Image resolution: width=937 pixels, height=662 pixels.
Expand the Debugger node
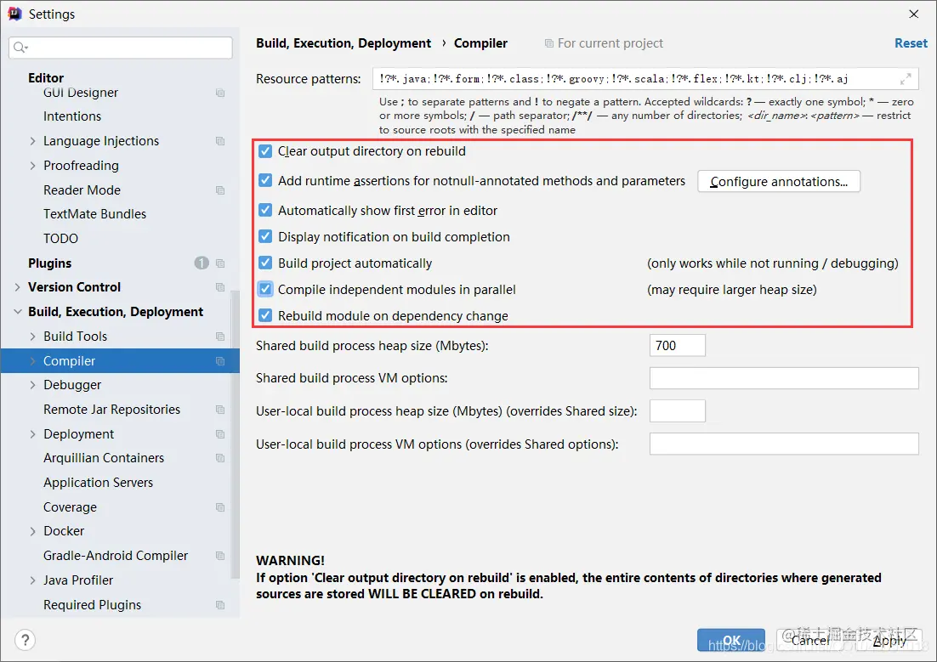tap(32, 385)
